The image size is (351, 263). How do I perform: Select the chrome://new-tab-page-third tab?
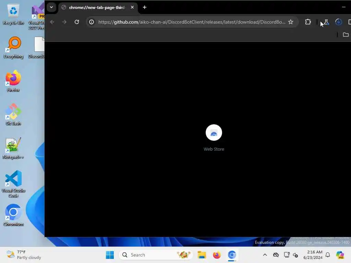[x=98, y=8]
